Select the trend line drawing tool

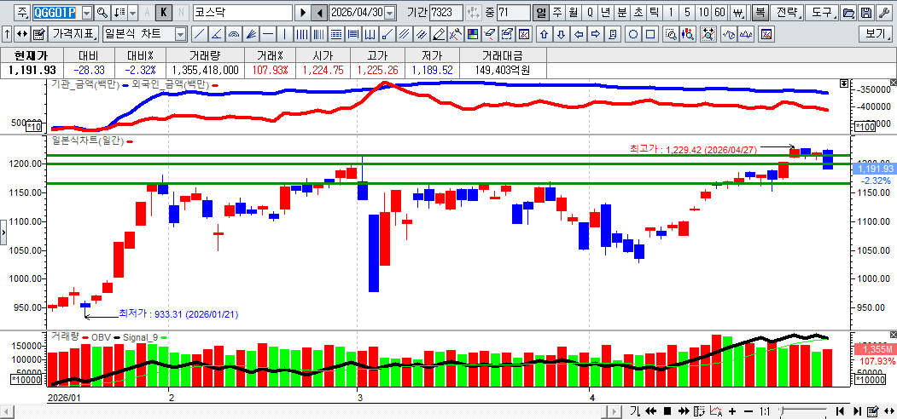(x=199, y=34)
